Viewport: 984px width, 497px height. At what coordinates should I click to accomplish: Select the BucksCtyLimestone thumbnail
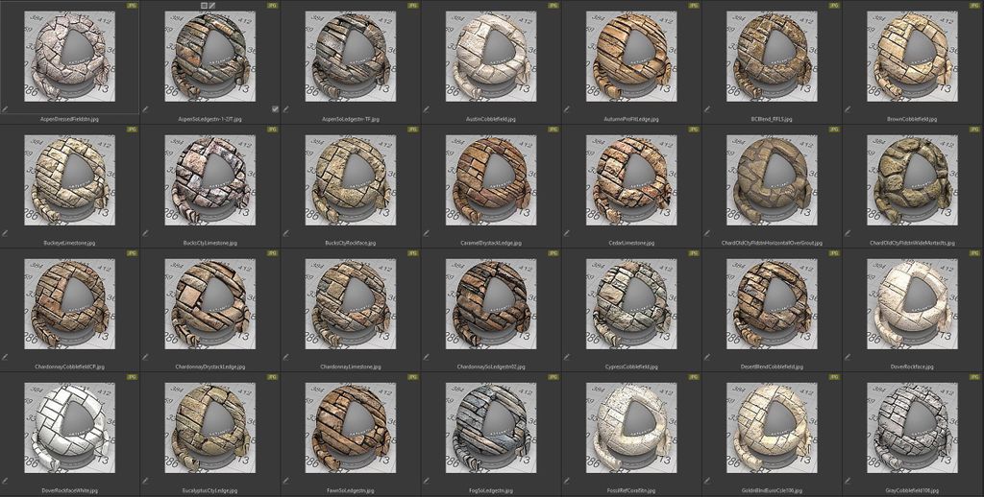[209, 179]
